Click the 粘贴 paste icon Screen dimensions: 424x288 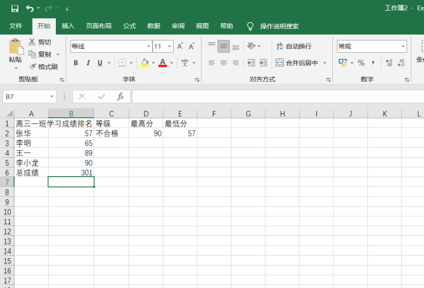(x=16, y=47)
